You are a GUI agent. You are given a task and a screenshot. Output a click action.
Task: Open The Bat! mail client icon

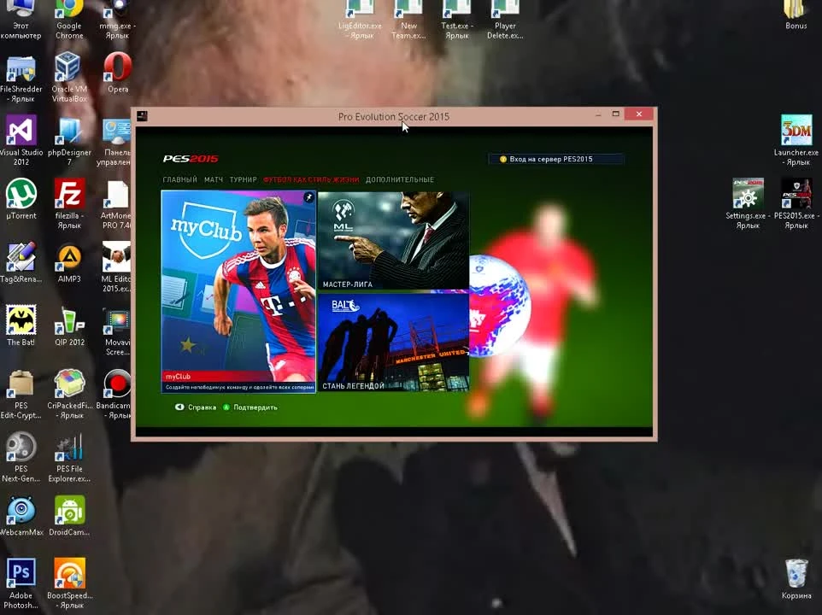(21, 325)
